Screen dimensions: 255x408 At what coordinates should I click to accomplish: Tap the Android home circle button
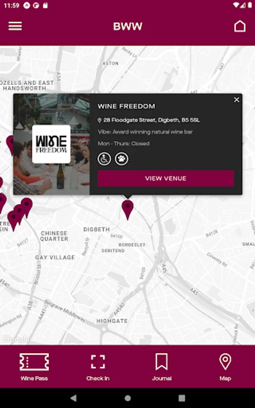coord(128,398)
